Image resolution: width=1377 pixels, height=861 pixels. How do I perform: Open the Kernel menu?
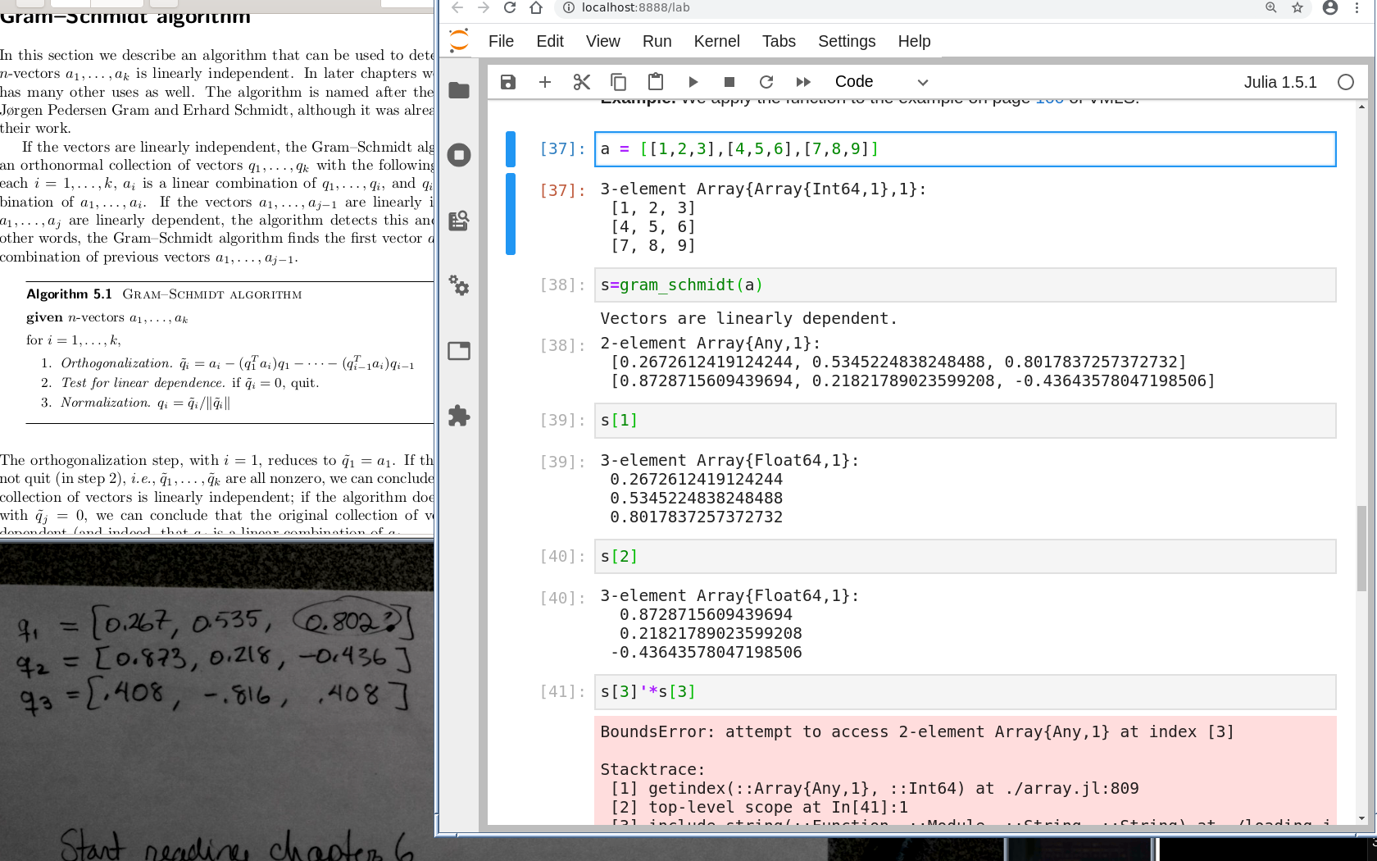716,41
